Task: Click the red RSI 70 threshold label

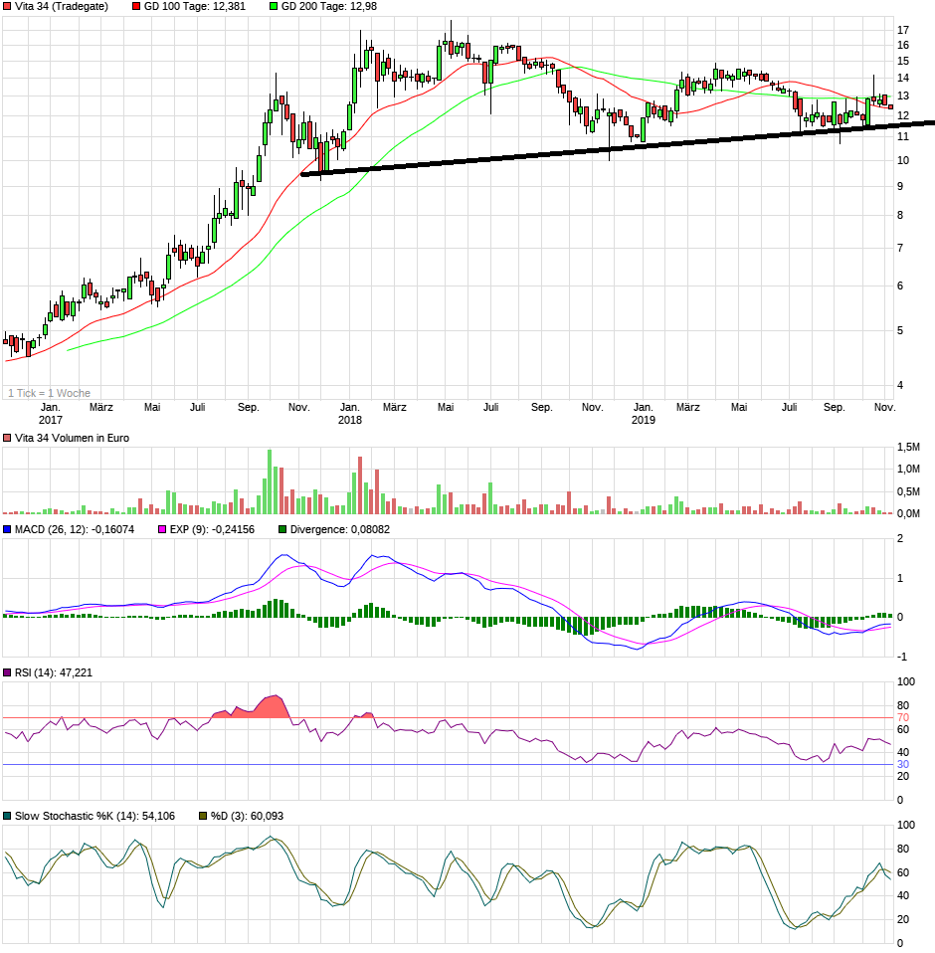Action: coord(903,717)
